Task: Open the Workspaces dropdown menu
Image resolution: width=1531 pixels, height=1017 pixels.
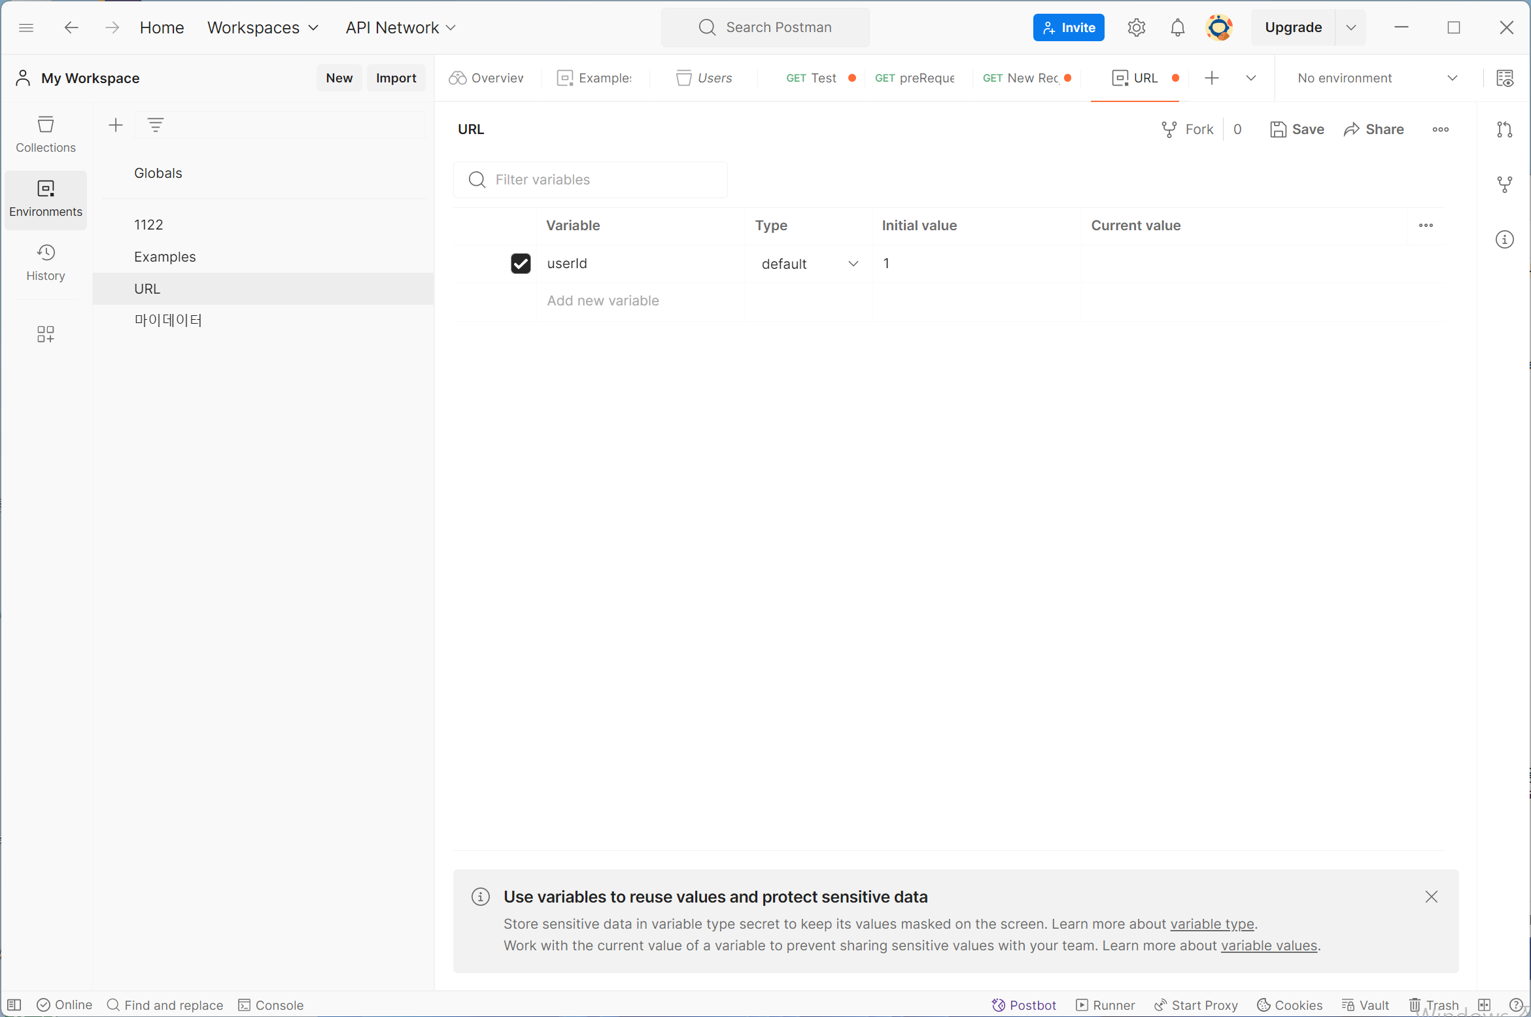Action: tap(262, 27)
